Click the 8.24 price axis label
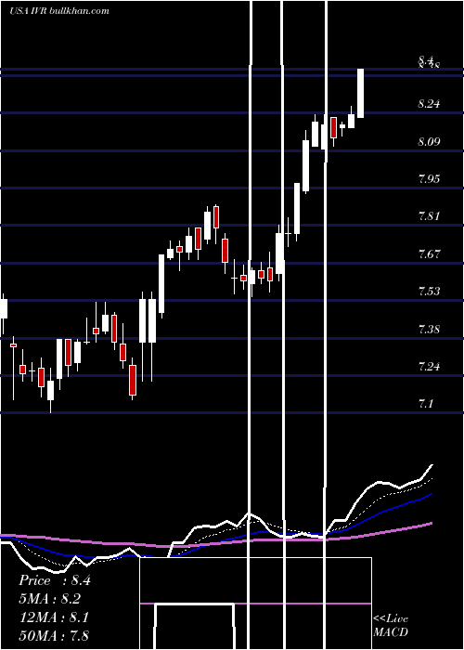The image size is (464, 650). pyautogui.click(x=429, y=104)
